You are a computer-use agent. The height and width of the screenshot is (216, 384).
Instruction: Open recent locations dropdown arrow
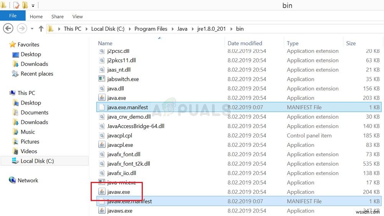32,29
